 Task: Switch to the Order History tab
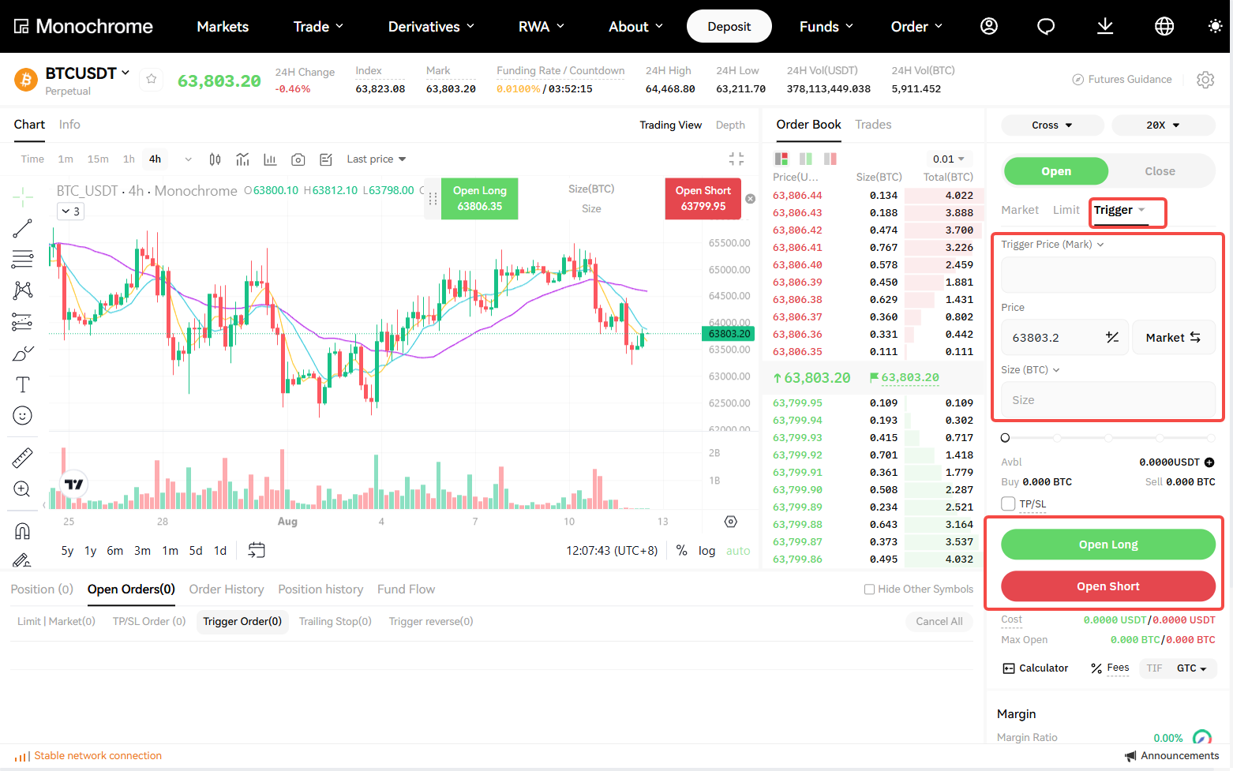(227, 589)
